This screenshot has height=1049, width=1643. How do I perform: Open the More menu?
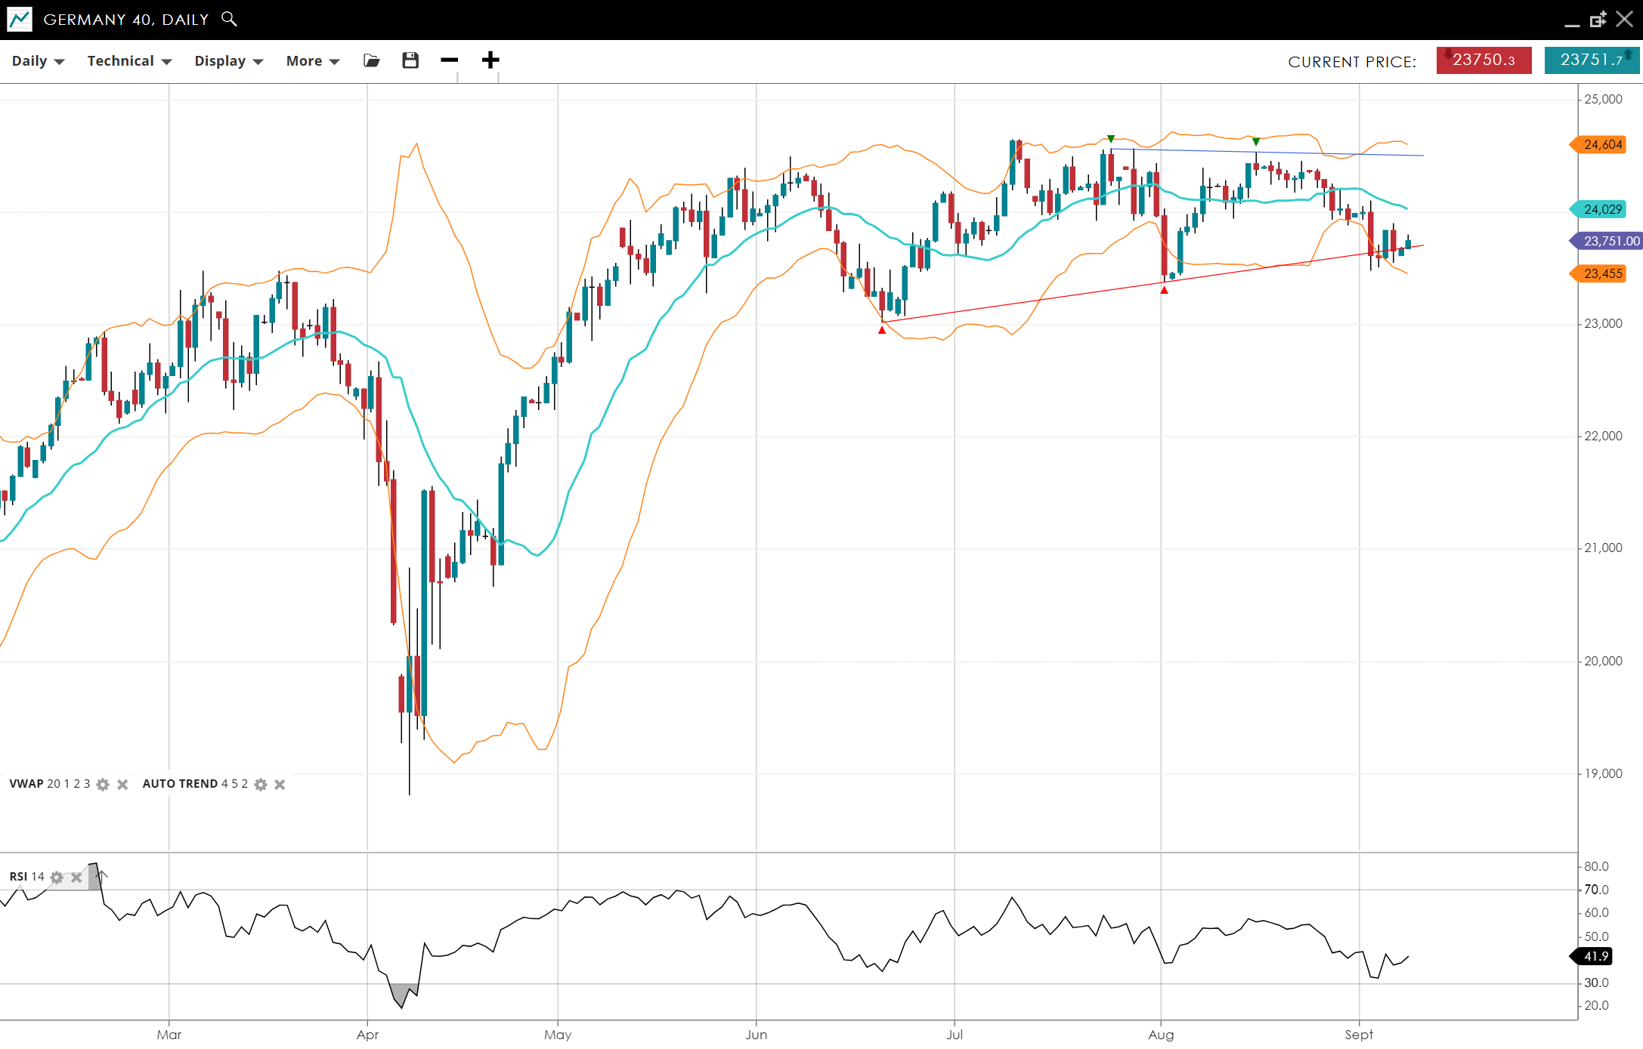click(312, 61)
